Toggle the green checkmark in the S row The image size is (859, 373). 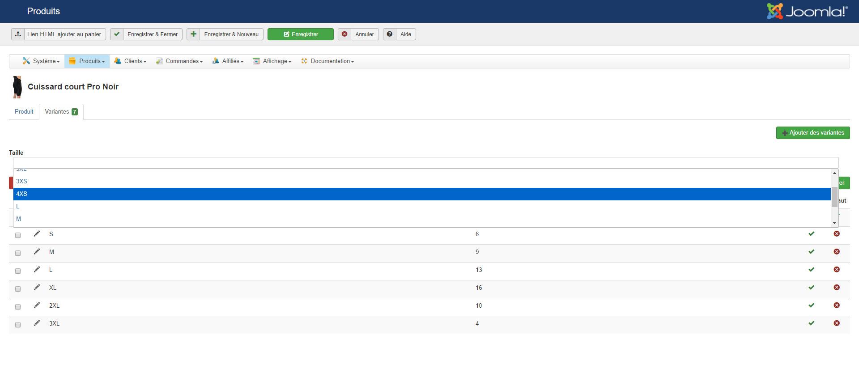tap(812, 234)
